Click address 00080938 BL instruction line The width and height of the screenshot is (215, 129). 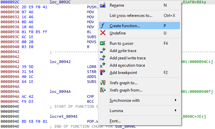(49, 32)
